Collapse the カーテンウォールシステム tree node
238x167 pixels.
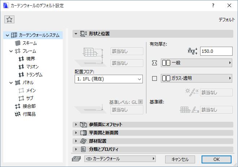[7, 35]
